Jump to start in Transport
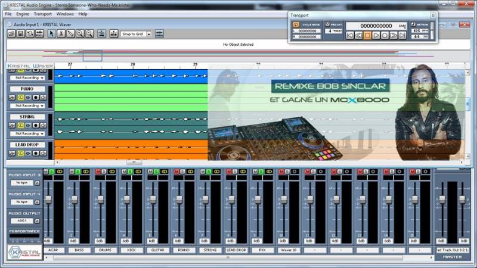 point(350,36)
